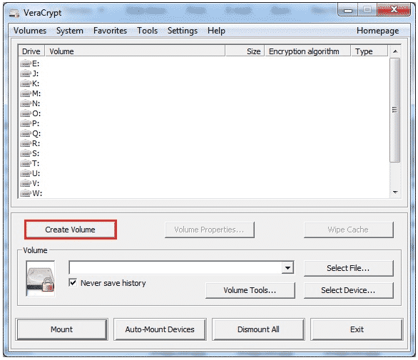Click the Type column header
This screenshot has width=418, height=360.
(369, 51)
